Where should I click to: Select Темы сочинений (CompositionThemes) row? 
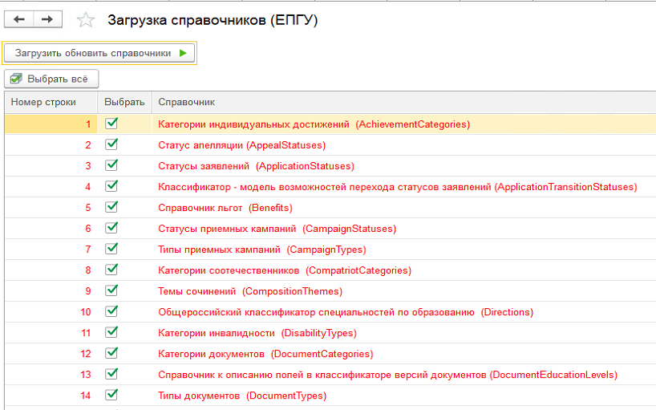click(250, 291)
